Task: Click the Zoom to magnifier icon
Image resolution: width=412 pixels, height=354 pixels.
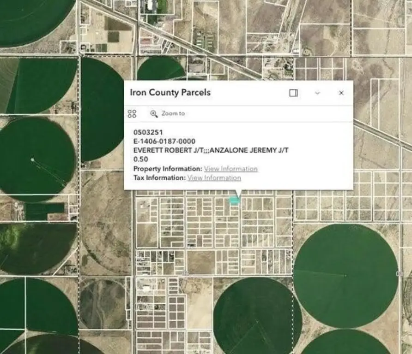Action: 154,113
